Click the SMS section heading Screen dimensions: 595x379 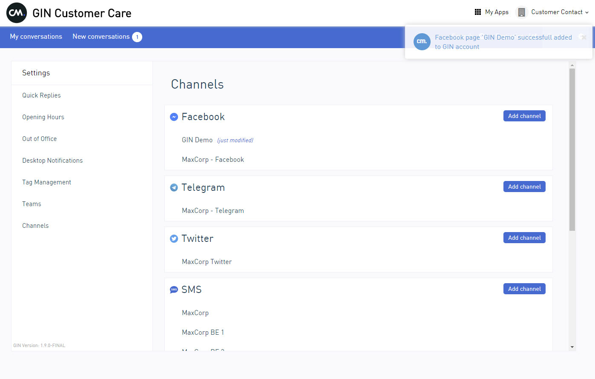(191, 290)
